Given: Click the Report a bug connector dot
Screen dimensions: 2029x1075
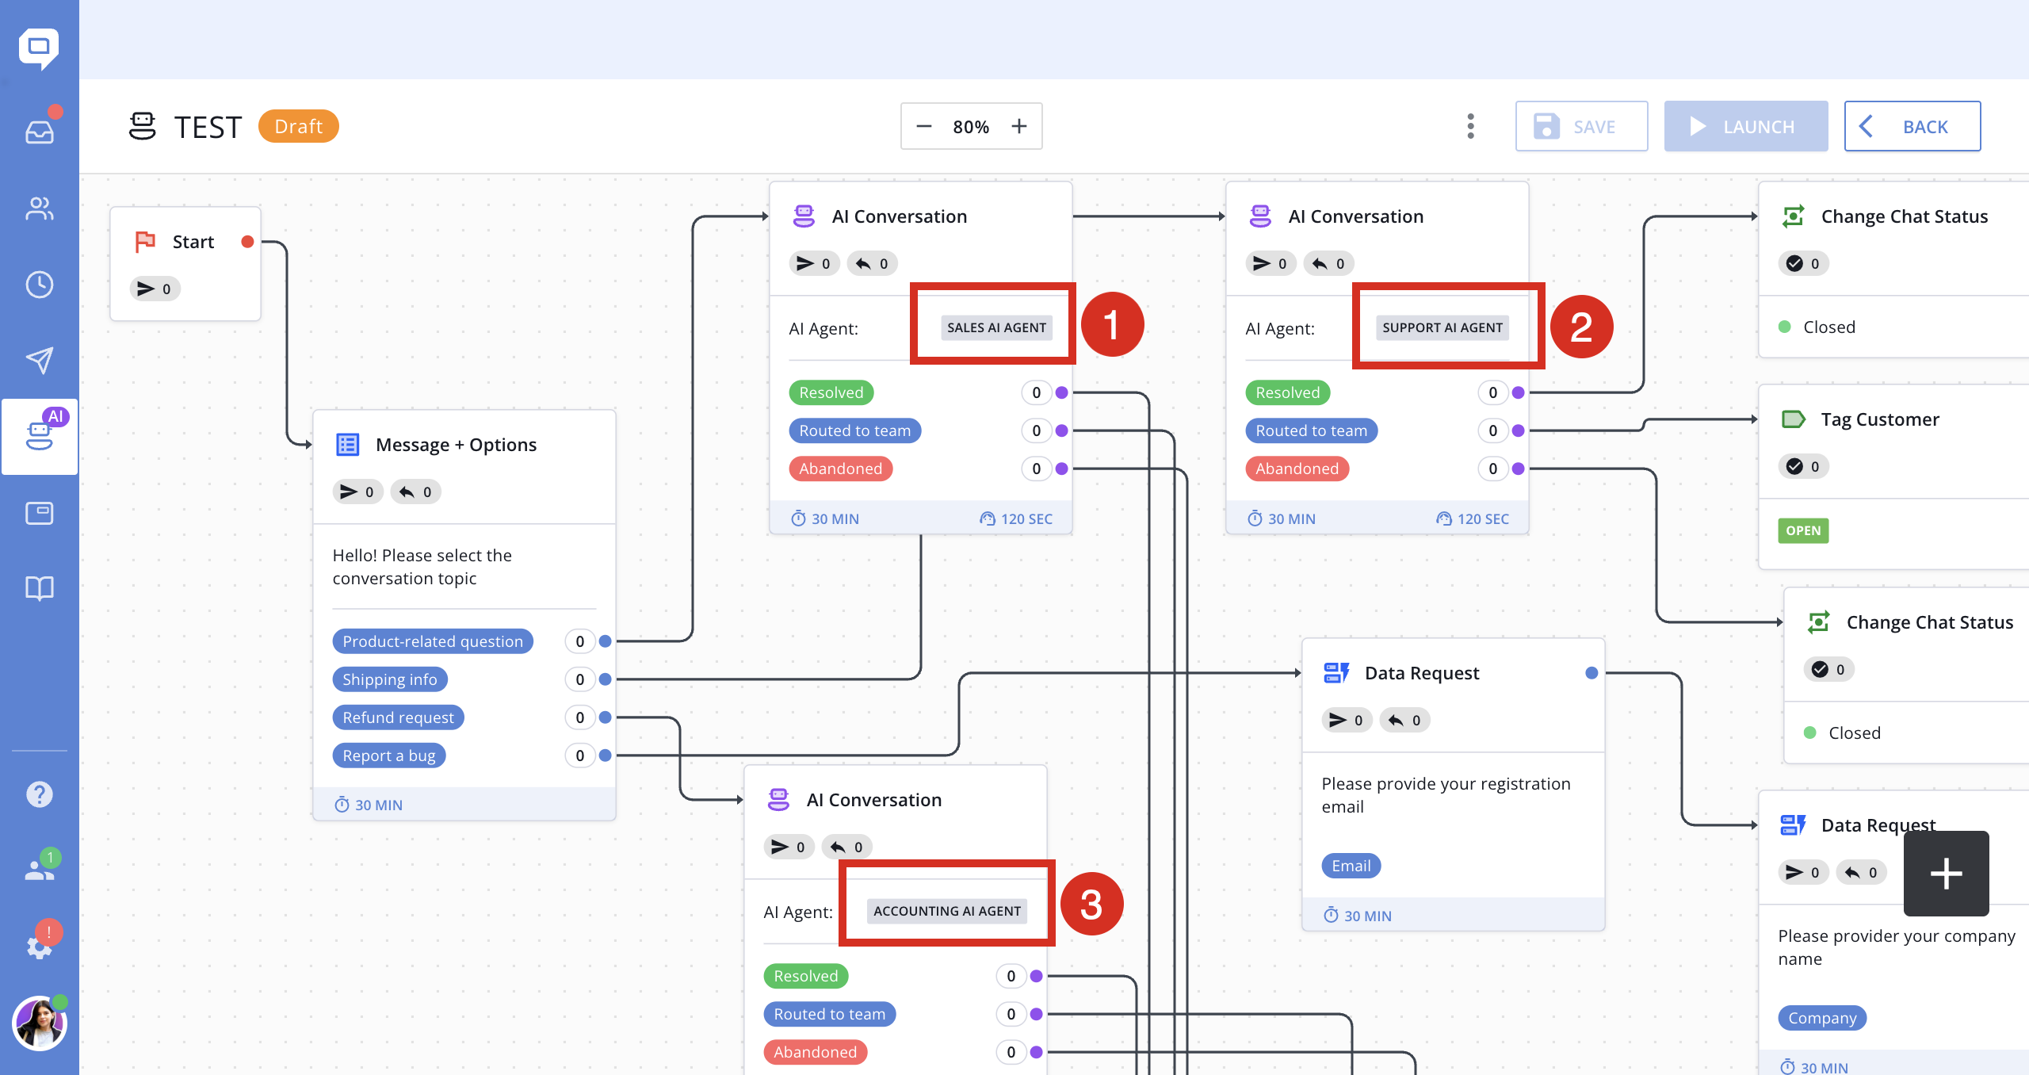Looking at the screenshot, I should tap(606, 756).
